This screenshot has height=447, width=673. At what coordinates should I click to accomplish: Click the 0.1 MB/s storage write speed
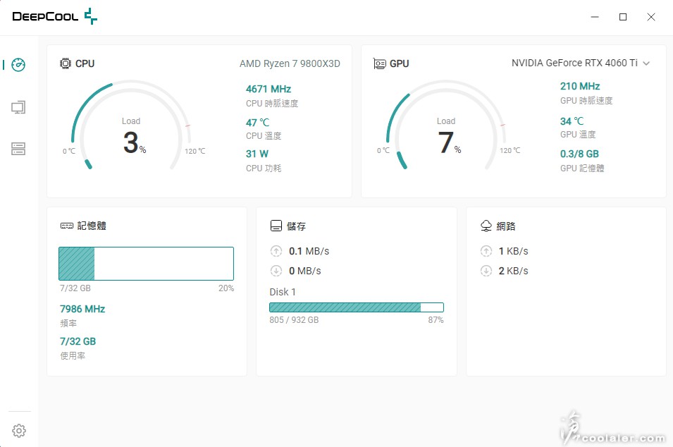tap(309, 251)
